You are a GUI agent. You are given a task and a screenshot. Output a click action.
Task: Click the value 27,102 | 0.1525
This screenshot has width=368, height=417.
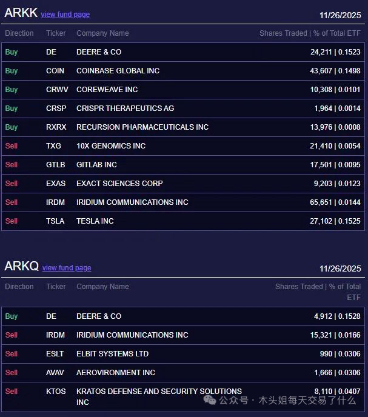tap(335, 221)
